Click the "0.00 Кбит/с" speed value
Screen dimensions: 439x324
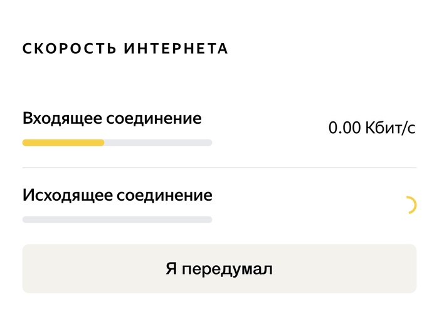tap(372, 128)
